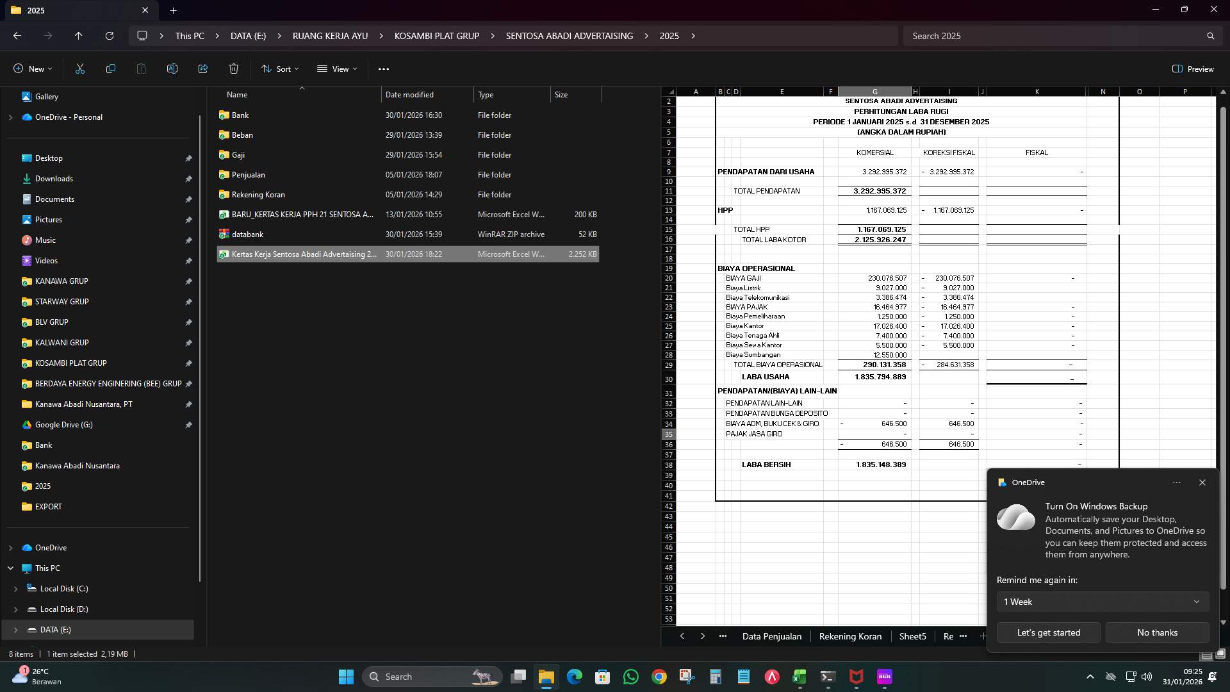The width and height of the screenshot is (1230, 692).
Task: Open Calculator from the taskbar
Action: click(716, 677)
